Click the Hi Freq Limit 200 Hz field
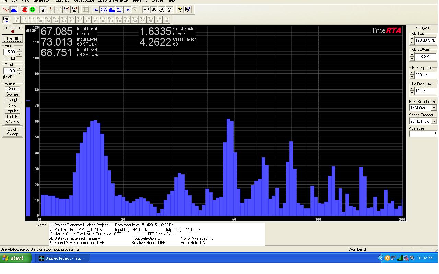Viewport: 439px width, 274px height. (x=425, y=75)
